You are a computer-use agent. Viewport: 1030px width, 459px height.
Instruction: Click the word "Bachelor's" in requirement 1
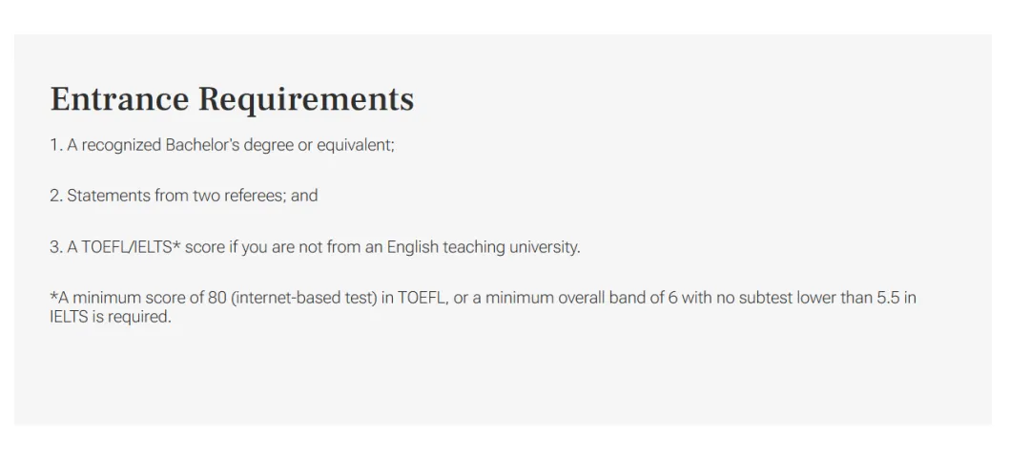[x=201, y=145]
